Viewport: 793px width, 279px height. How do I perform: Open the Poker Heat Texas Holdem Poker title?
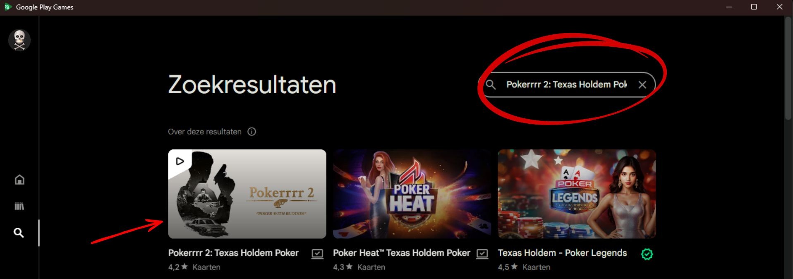[x=401, y=253]
